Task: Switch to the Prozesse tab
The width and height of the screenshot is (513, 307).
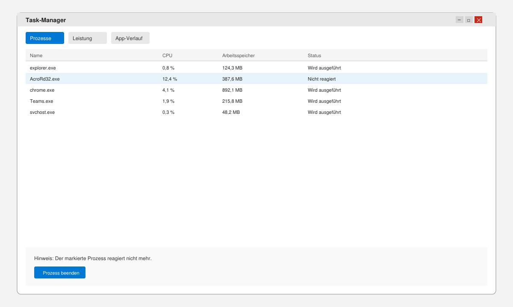Action: [x=45, y=38]
